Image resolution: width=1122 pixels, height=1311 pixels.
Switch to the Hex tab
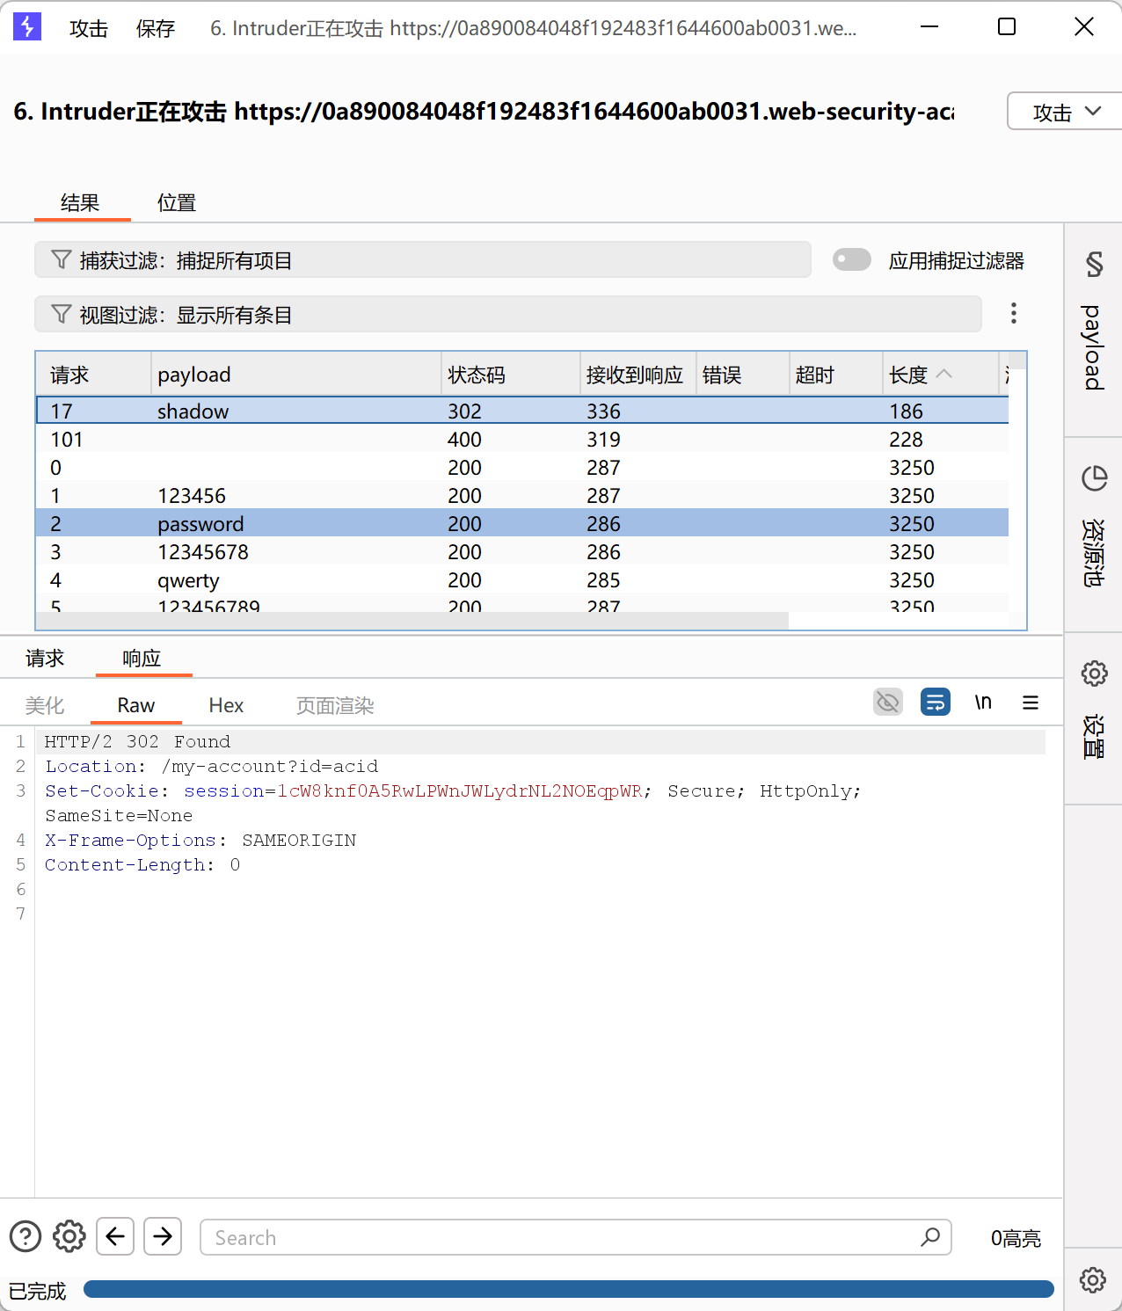(x=226, y=705)
